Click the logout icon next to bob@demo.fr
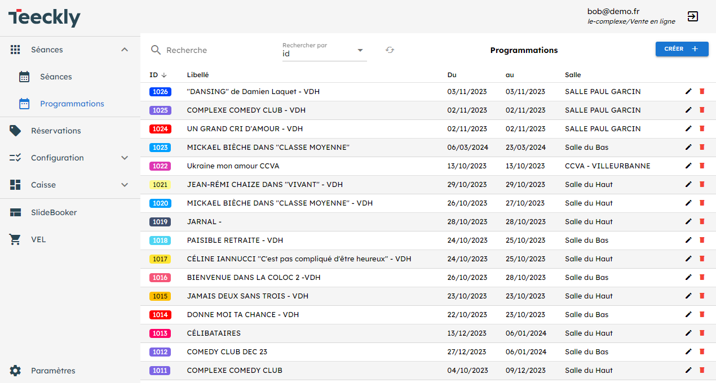716x383 pixels. click(x=693, y=16)
